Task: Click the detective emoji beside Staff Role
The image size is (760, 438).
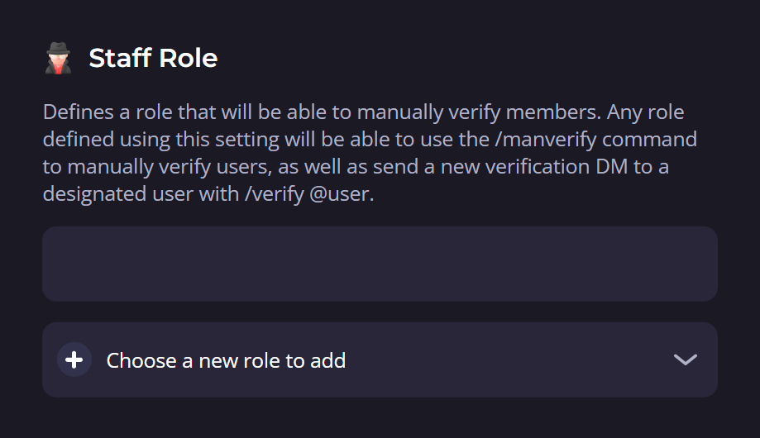Action: [58, 59]
